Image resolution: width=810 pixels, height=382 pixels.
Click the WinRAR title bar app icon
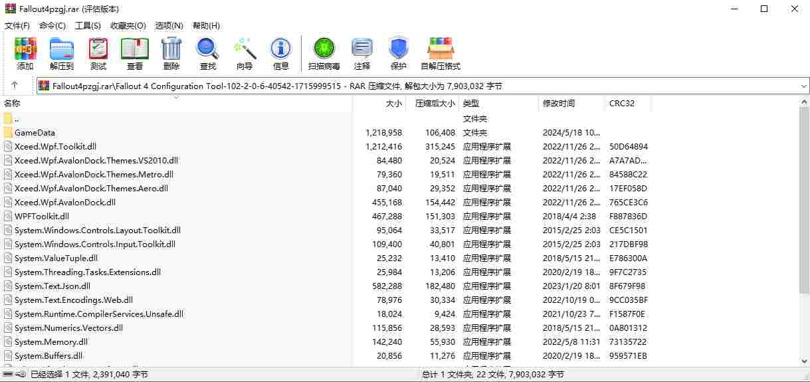click(x=10, y=9)
